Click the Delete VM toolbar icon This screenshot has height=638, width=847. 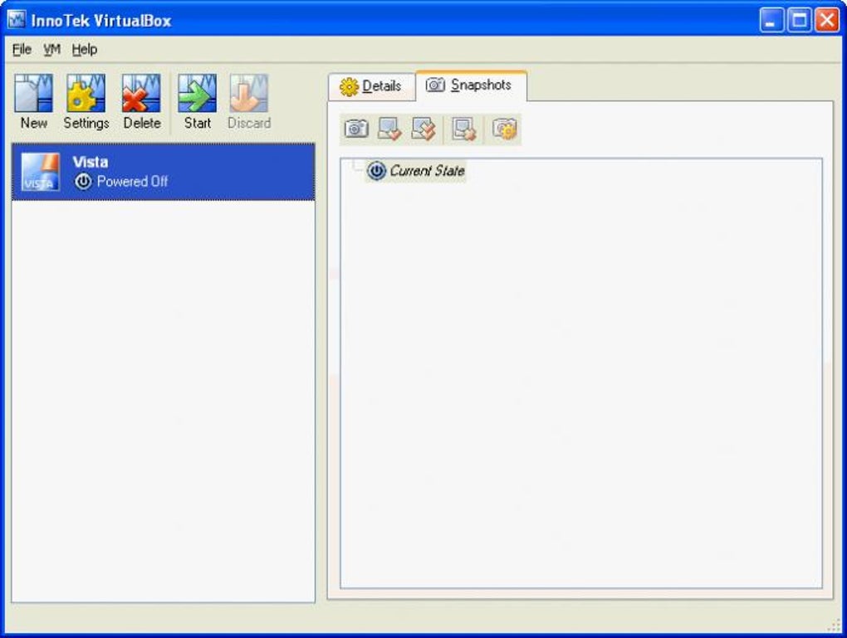pyautogui.click(x=141, y=94)
